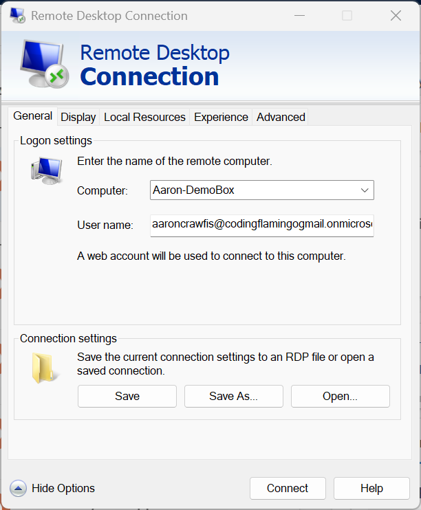
Task: Connect to the remote computer
Action: [x=288, y=488]
